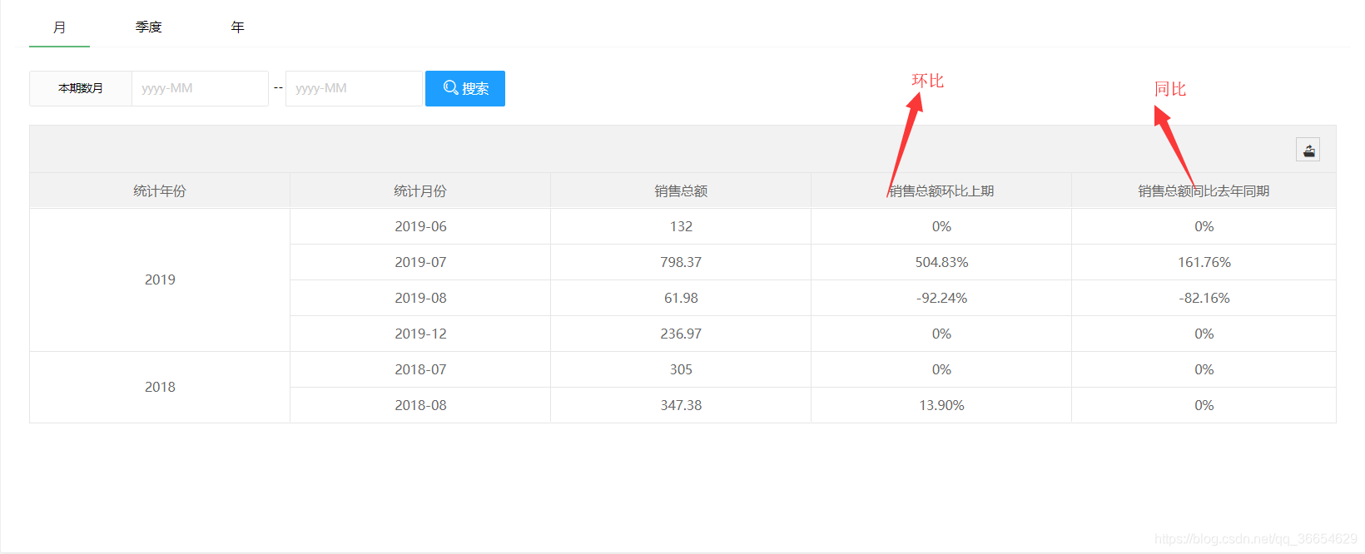Click the 2019-06 month cell
1365x554 pixels.
click(420, 226)
